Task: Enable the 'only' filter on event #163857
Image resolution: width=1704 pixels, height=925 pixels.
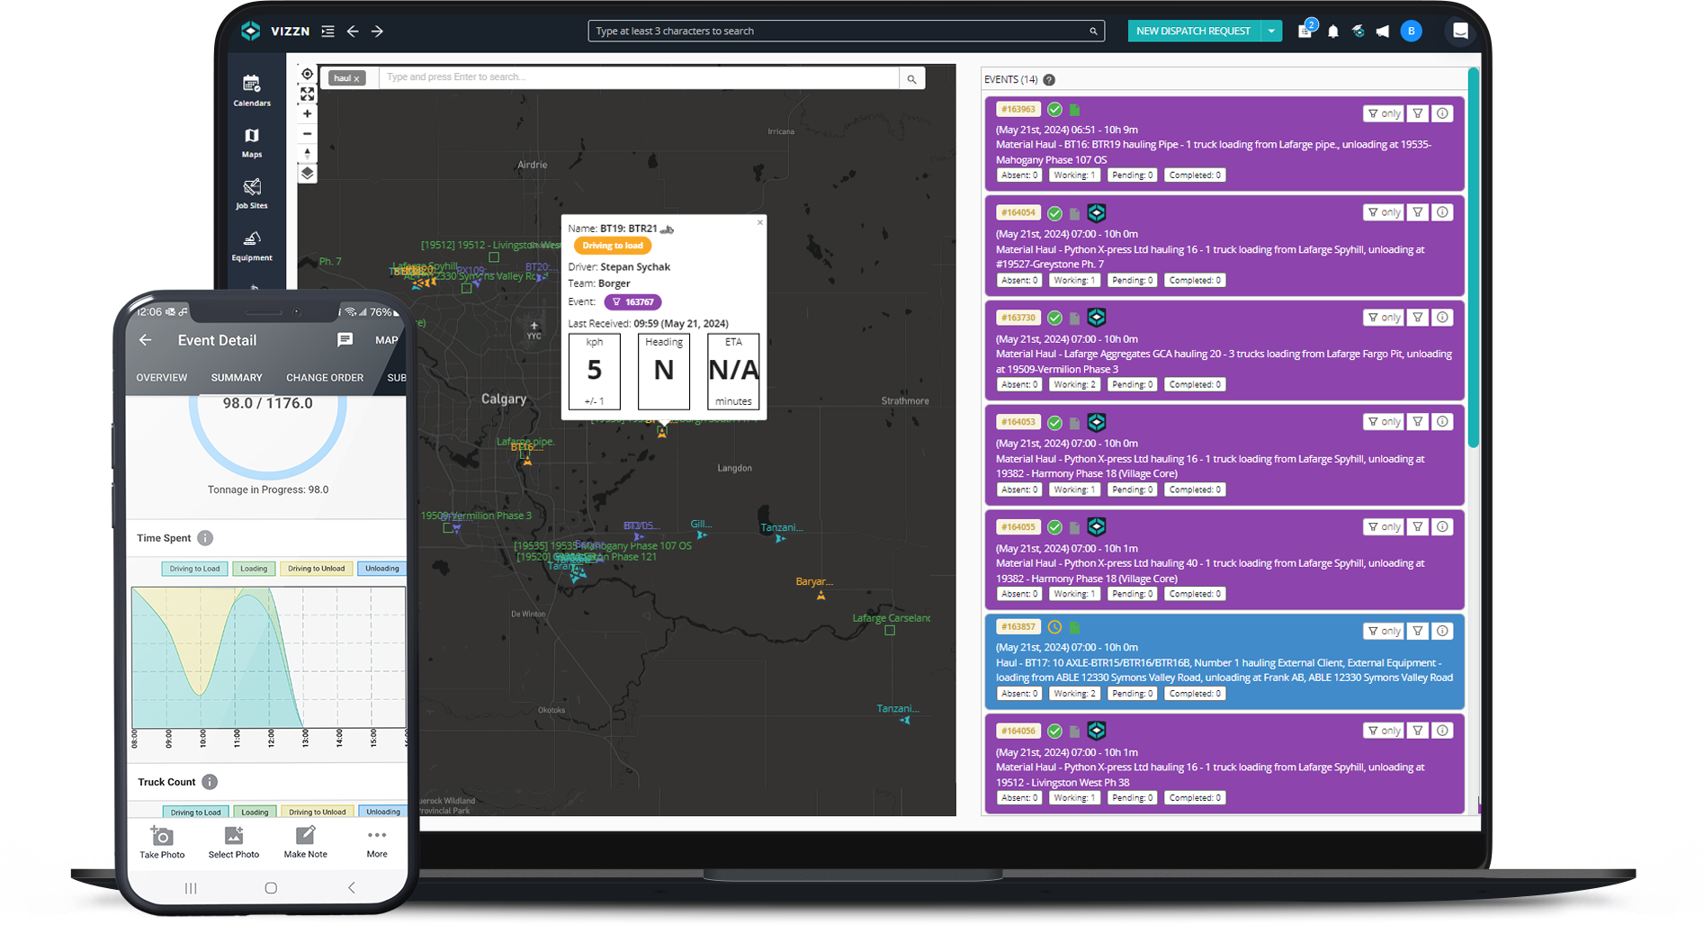Action: click(x=1383, y=631)
